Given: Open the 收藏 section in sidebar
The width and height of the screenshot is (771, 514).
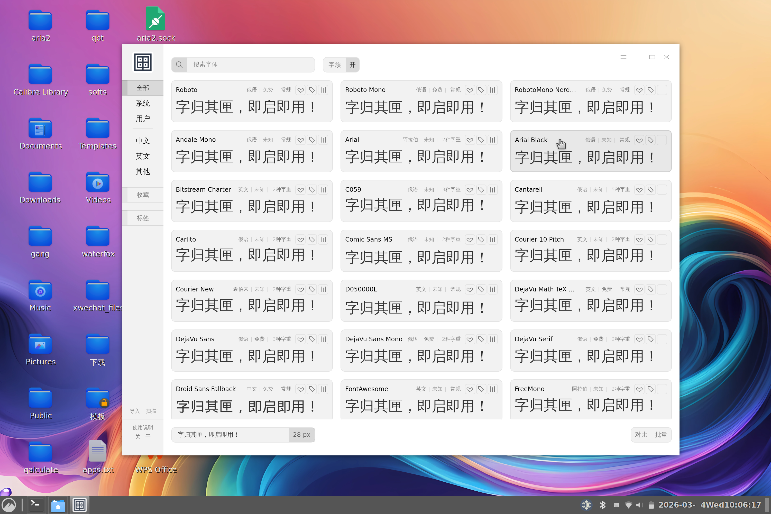Looking at the screenshot, I should (x=143, y=194).
